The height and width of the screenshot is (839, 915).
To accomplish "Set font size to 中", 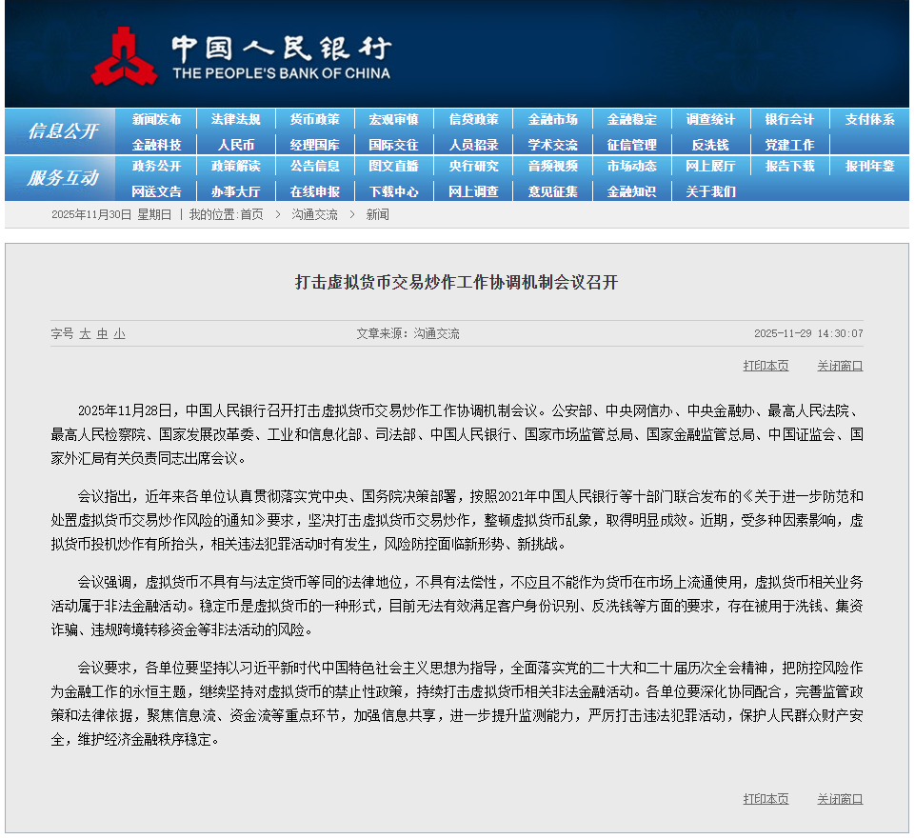I will tap(103, 334).
